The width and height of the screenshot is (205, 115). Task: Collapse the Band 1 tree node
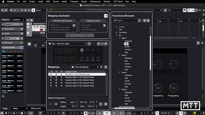tap(119, 38)
